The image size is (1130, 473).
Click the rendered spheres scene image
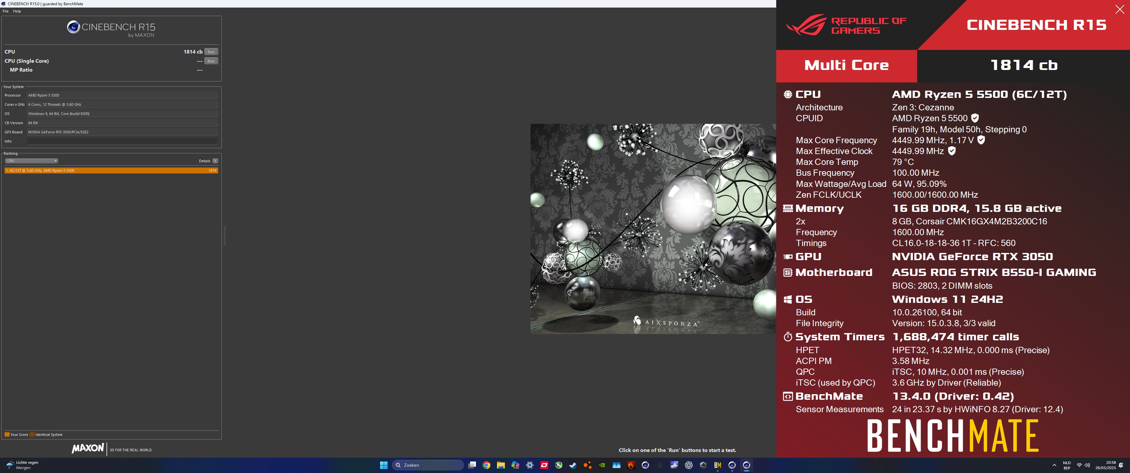pyautogui.click(x=653, y=229)
